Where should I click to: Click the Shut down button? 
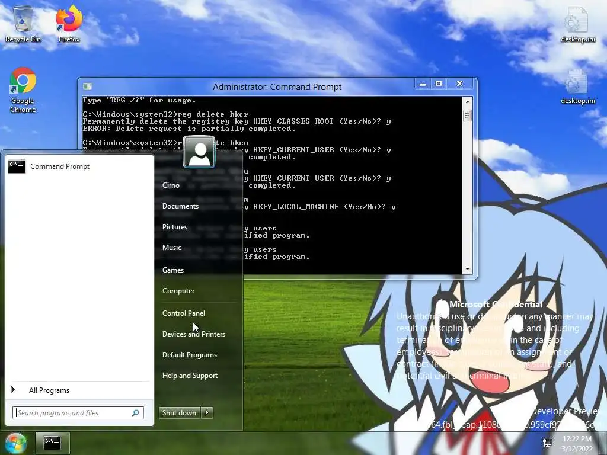[x=179, y=413]
